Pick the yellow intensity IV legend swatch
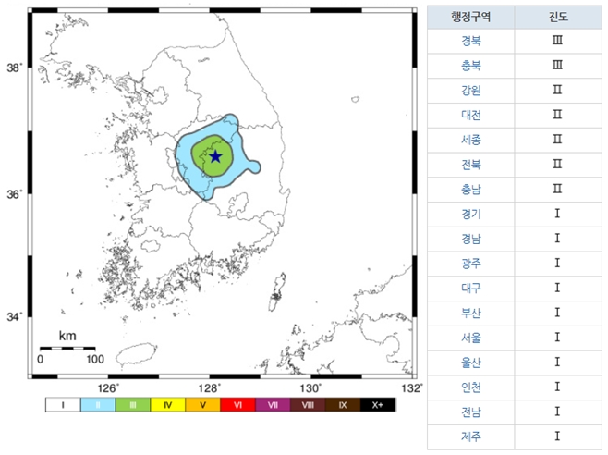The image size is (608, 455). tap(168, 404)
